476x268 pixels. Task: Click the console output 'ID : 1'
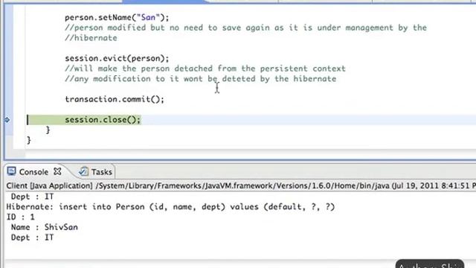pyautogui.click(x=21, y=217)
